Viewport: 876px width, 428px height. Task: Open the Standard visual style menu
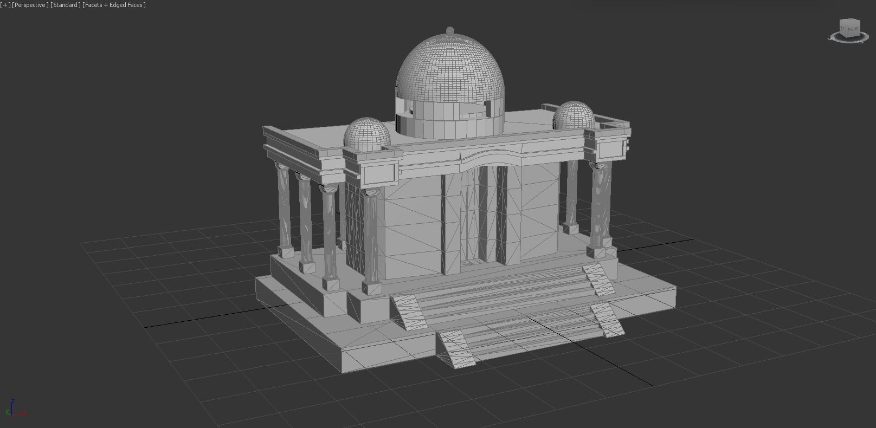click(x=66, y=5)
